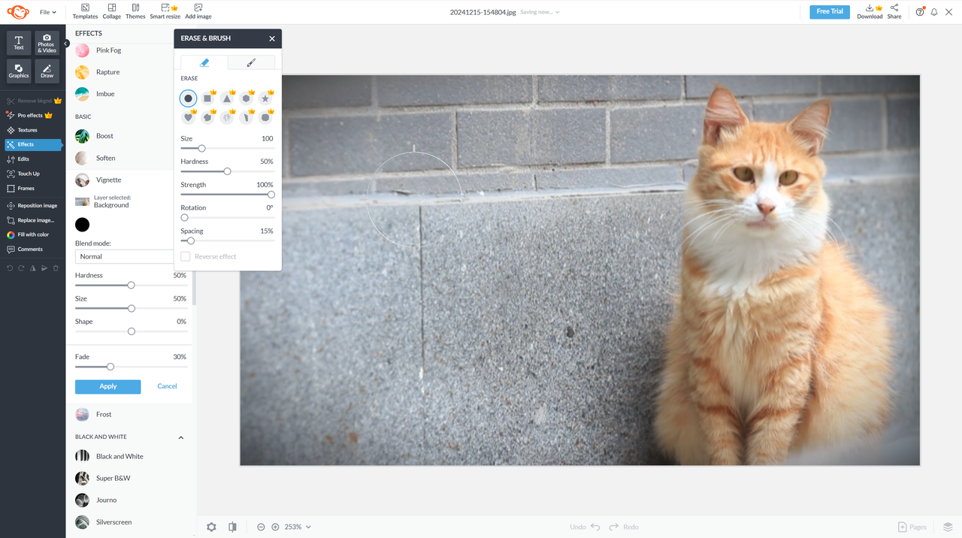
Task: Click the eraser Size slider handle
Action: tap(201, 149)
